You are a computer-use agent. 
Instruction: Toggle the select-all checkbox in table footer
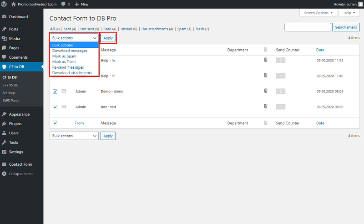55,123
